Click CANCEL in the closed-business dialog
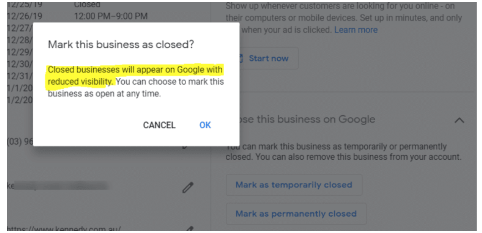The width and height of the screenshot is (482, 233). click(159, 125)
